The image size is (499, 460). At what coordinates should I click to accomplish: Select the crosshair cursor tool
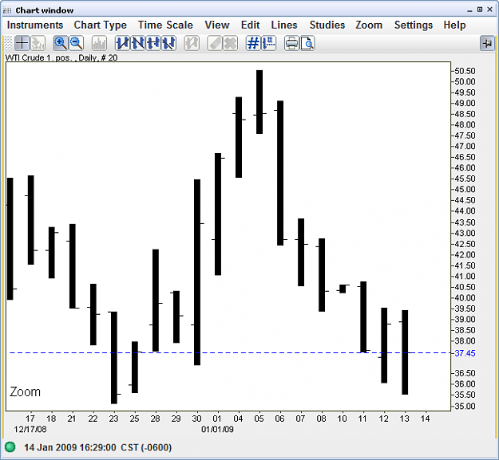pos(22,43)
